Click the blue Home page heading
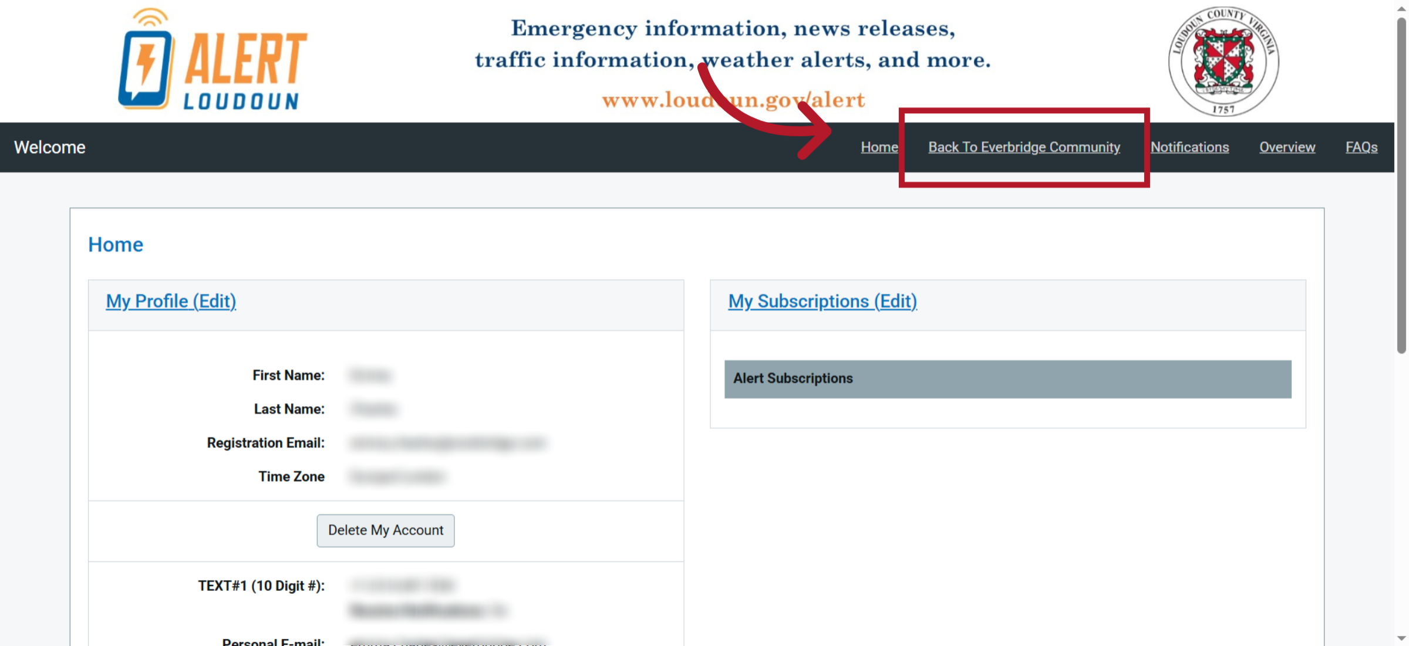1409x646 pixels. [116, 245]
